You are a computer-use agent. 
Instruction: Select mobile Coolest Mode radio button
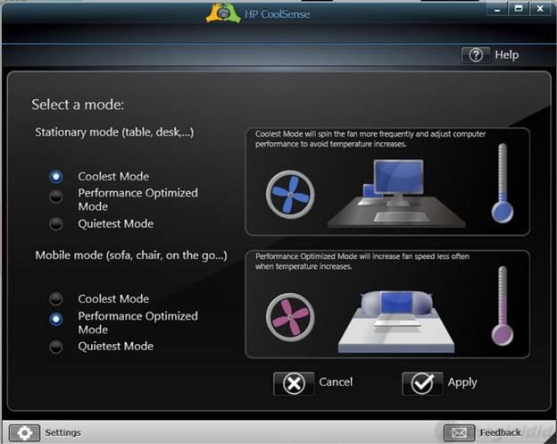(x=55, y=299)
